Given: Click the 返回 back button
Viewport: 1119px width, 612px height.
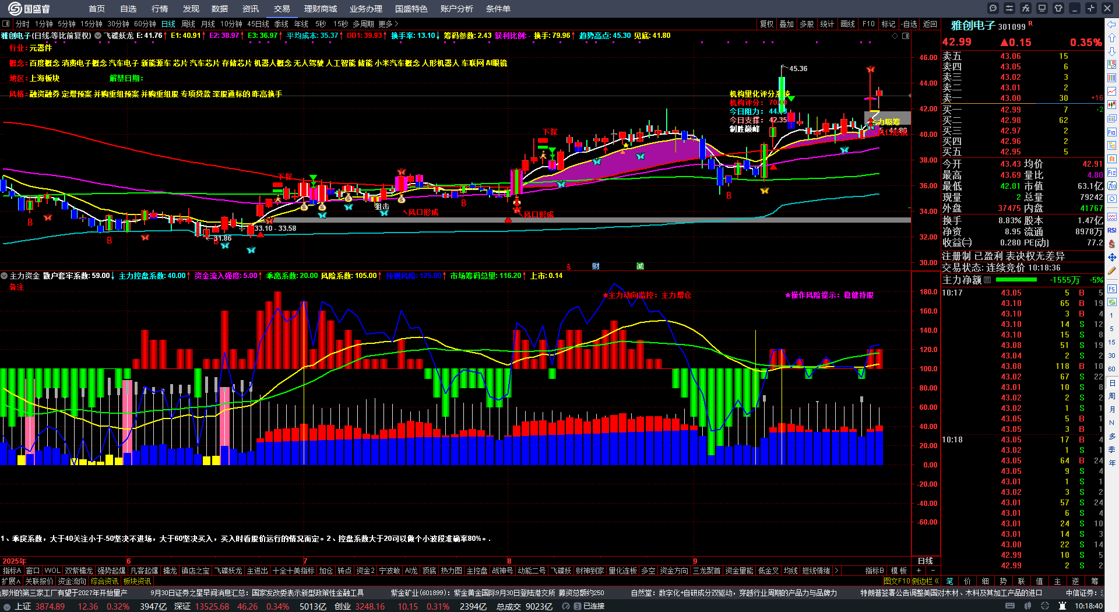Looking at the screenshot, I should point(930,24).
